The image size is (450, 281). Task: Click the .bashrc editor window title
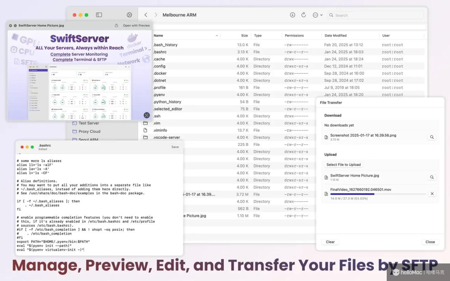tap(45, 145)
